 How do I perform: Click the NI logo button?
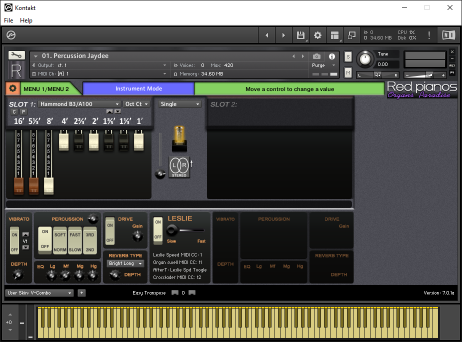[x=448, y=35]
